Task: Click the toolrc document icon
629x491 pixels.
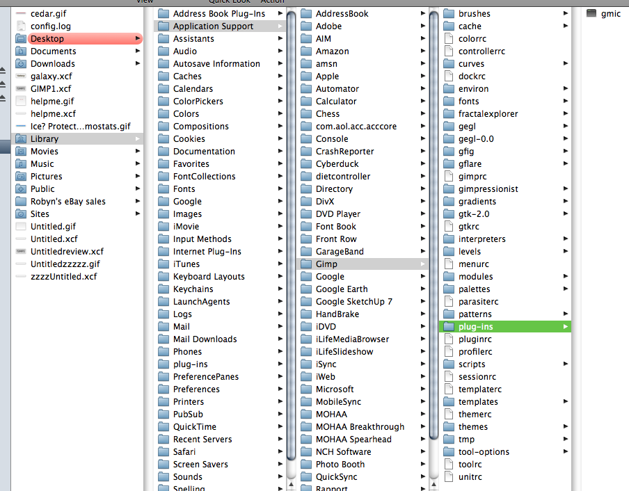Action: point(449,465)
